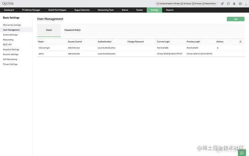Click the trialuserlogin user name
The width and height of the screenshot is (249, 156).
click(44, 48)
